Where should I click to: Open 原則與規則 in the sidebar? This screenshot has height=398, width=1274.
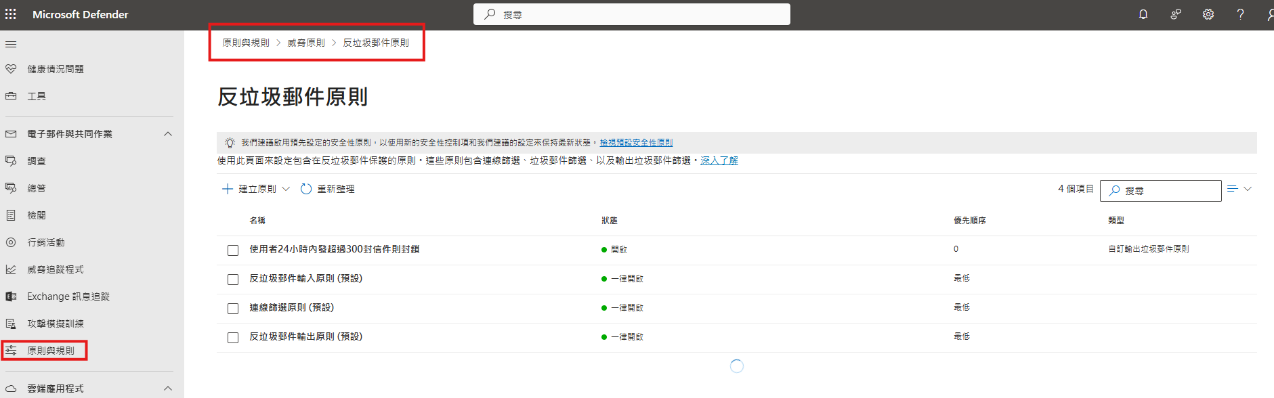pos(51,351)
